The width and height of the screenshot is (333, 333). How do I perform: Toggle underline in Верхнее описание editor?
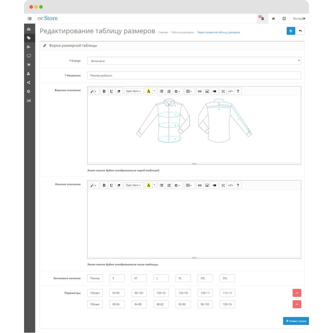pyautogui.click(x=111, y=91)
